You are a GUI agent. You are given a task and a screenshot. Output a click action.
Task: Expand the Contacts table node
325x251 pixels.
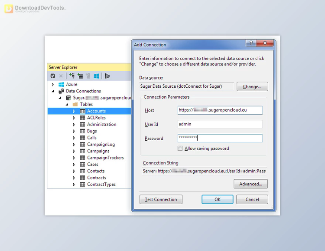tap(74, 171)
